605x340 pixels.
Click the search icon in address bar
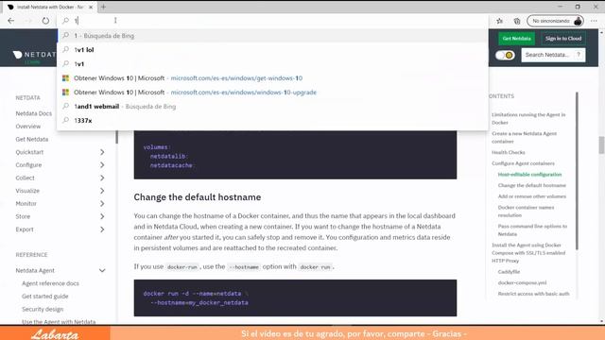tap(65, 21)
